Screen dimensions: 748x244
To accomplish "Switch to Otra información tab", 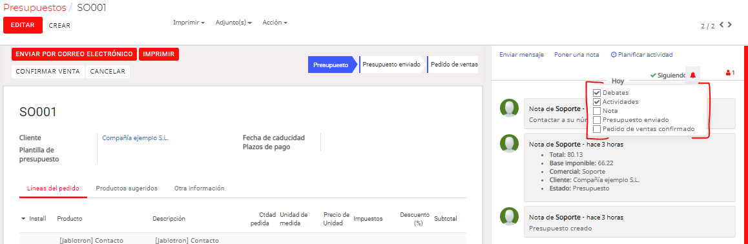I will pyautogui.click(x=200, y=188).
